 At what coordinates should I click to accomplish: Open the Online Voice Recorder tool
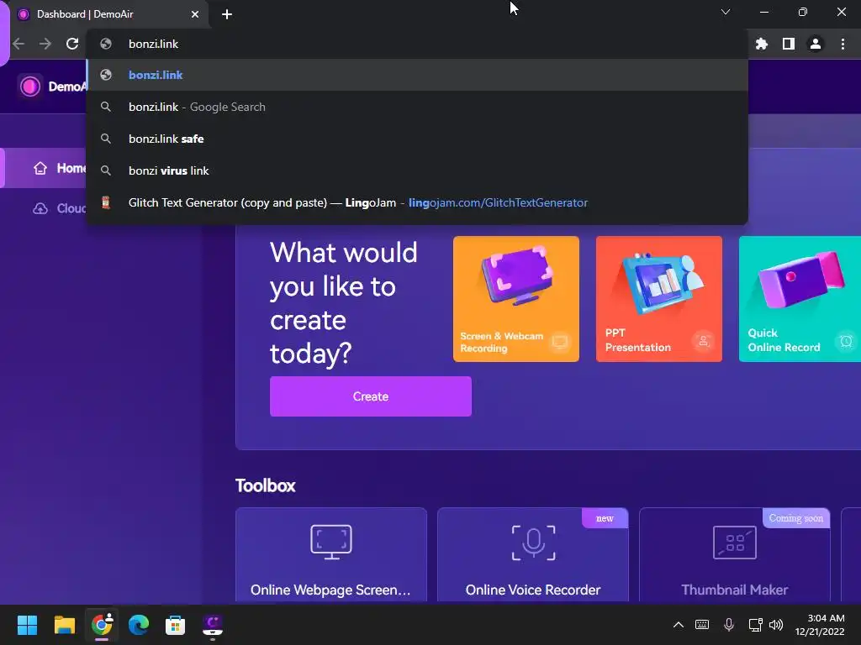pos(532,555)
